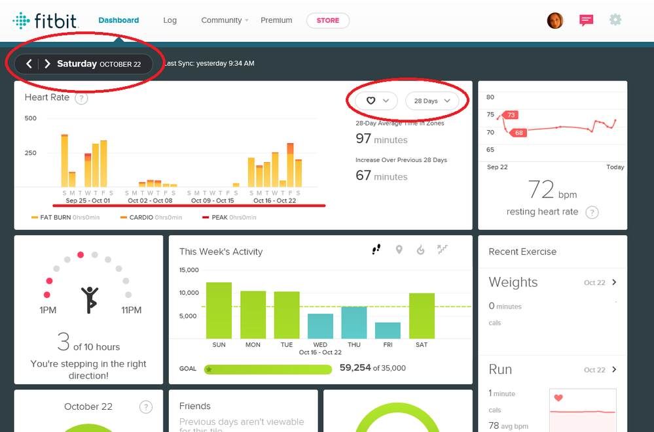
Task: Expand the Run exercise chevron
Action: point(614,369)
